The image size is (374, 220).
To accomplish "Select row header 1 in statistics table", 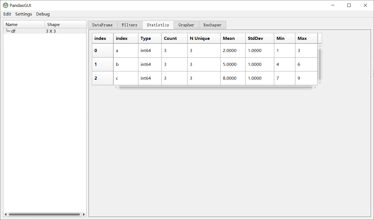I will click(103, 64).
